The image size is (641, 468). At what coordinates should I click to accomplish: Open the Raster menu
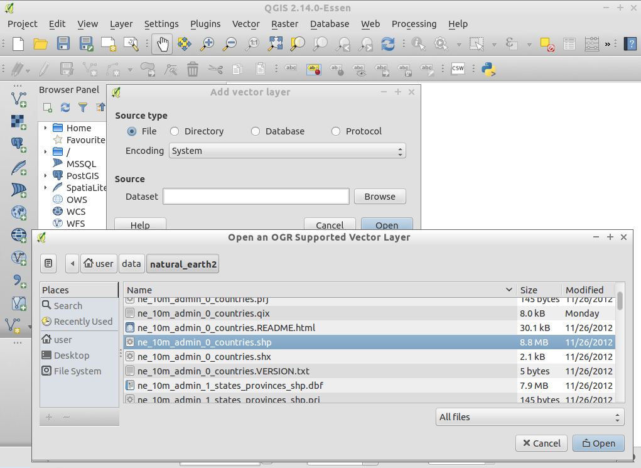(x=284, y=24)
